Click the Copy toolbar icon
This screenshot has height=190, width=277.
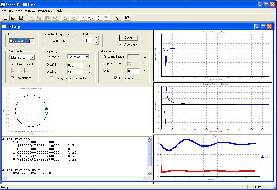[x=39, y=18]
